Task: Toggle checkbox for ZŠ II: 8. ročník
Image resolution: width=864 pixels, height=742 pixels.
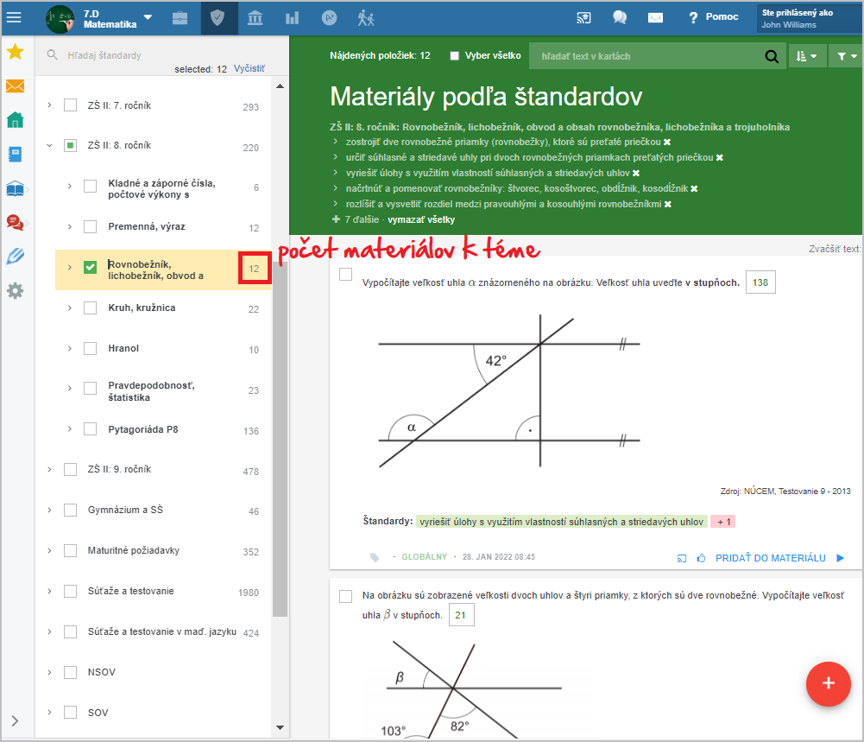Action: coord(70,145)
